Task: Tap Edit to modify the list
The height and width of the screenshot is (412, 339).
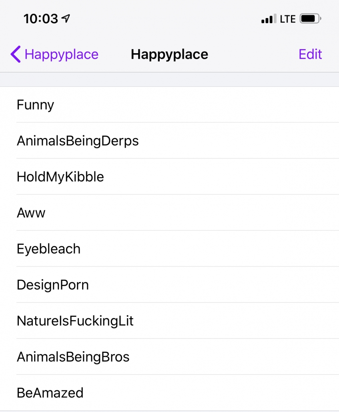Action: (310, 54)
